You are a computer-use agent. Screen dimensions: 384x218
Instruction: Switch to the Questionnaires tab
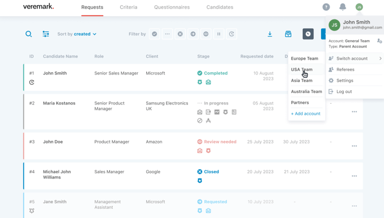click(172, 7)
